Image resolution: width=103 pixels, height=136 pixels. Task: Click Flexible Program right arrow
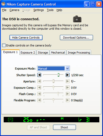point(68,100)
